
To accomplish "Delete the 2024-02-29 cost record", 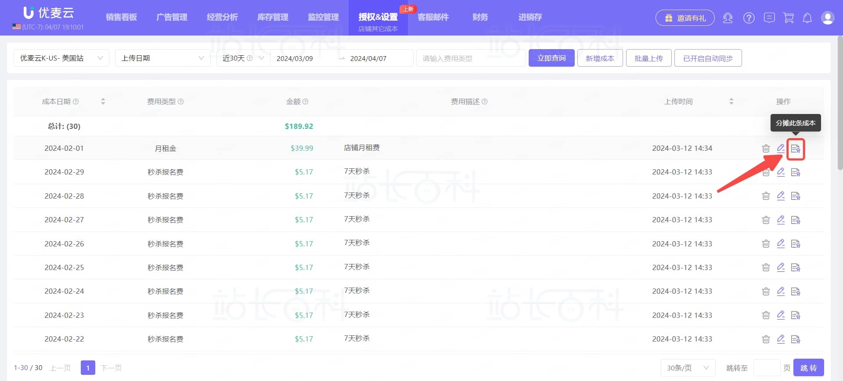I will point(766,172).
